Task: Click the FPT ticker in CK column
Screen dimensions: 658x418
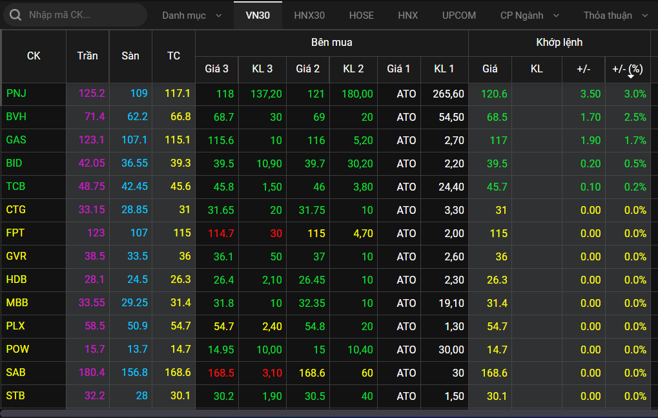Action: pos(15,233)
